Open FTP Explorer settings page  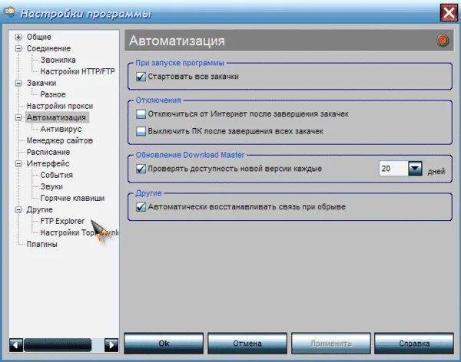tap(62, 221)
